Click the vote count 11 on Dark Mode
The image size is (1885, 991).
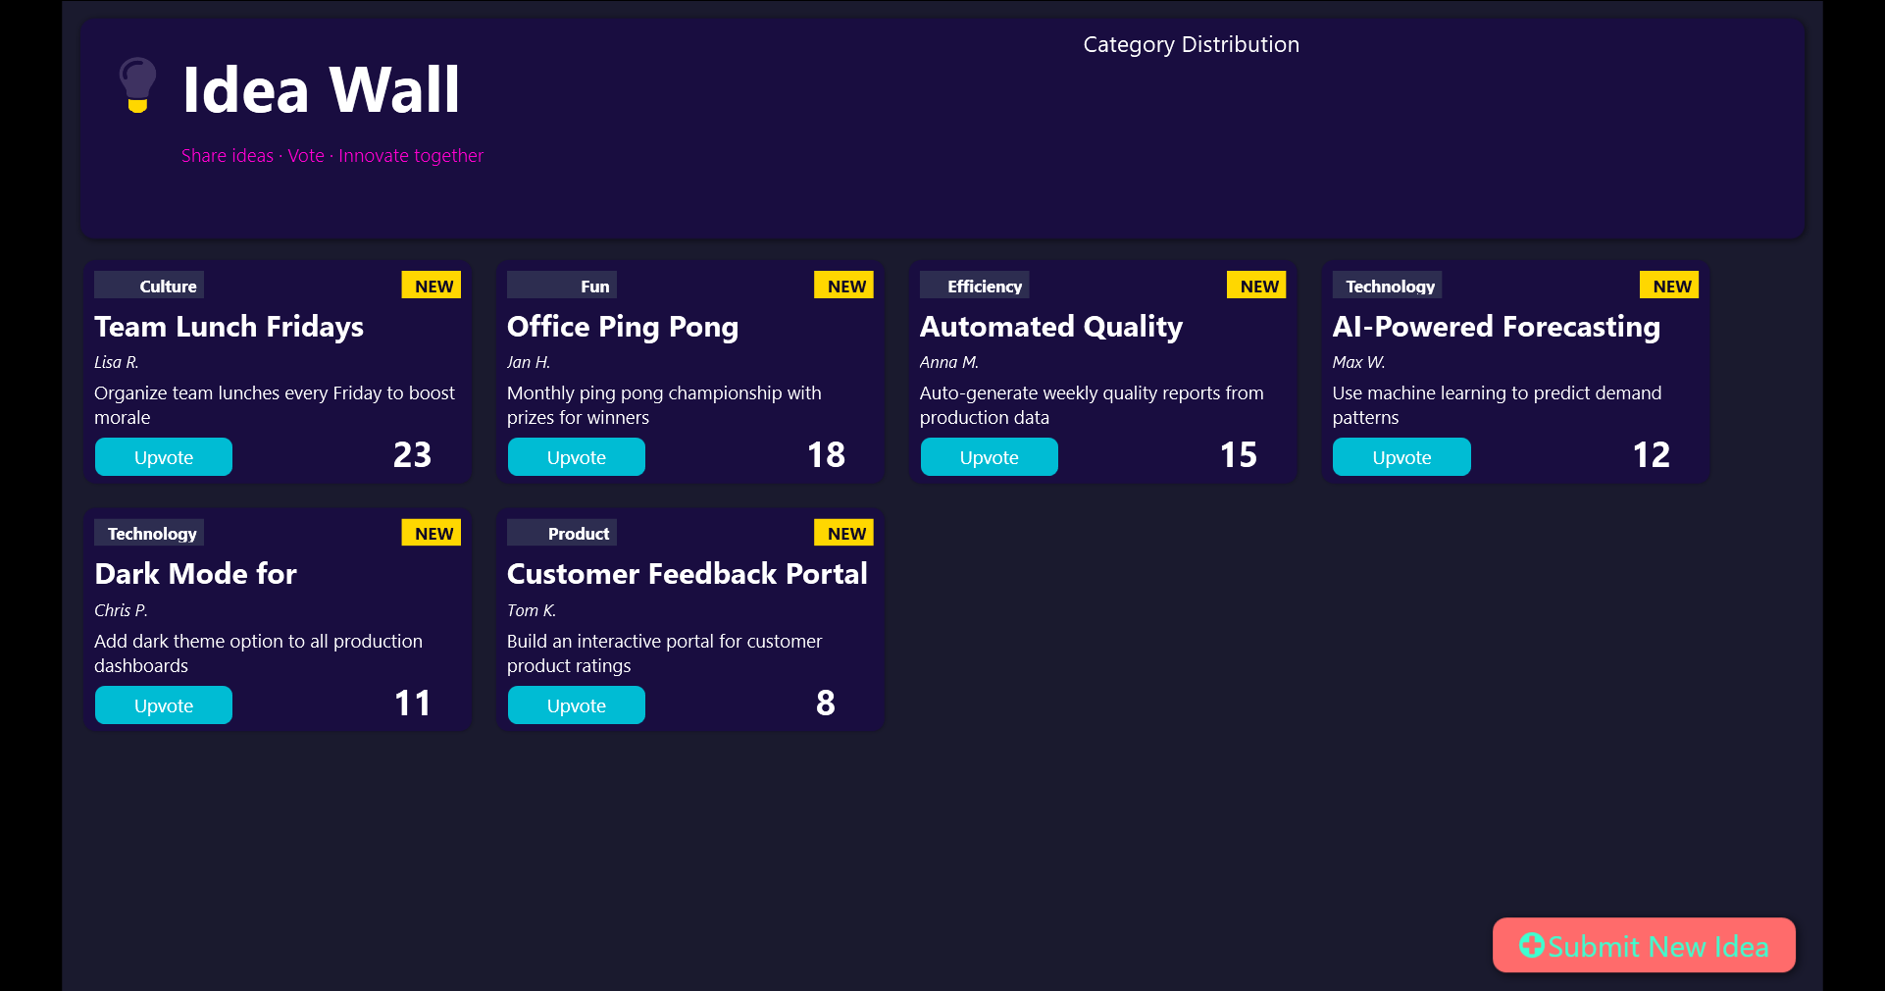412,704
